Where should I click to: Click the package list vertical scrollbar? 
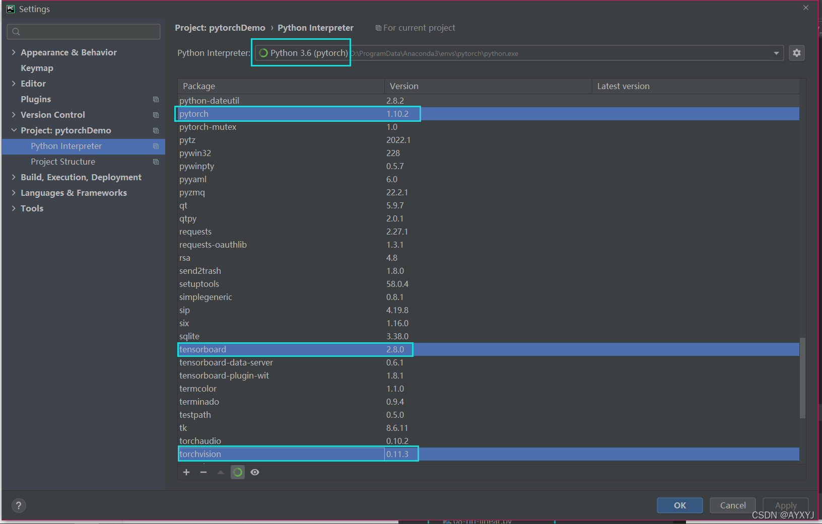coord(802,378)
